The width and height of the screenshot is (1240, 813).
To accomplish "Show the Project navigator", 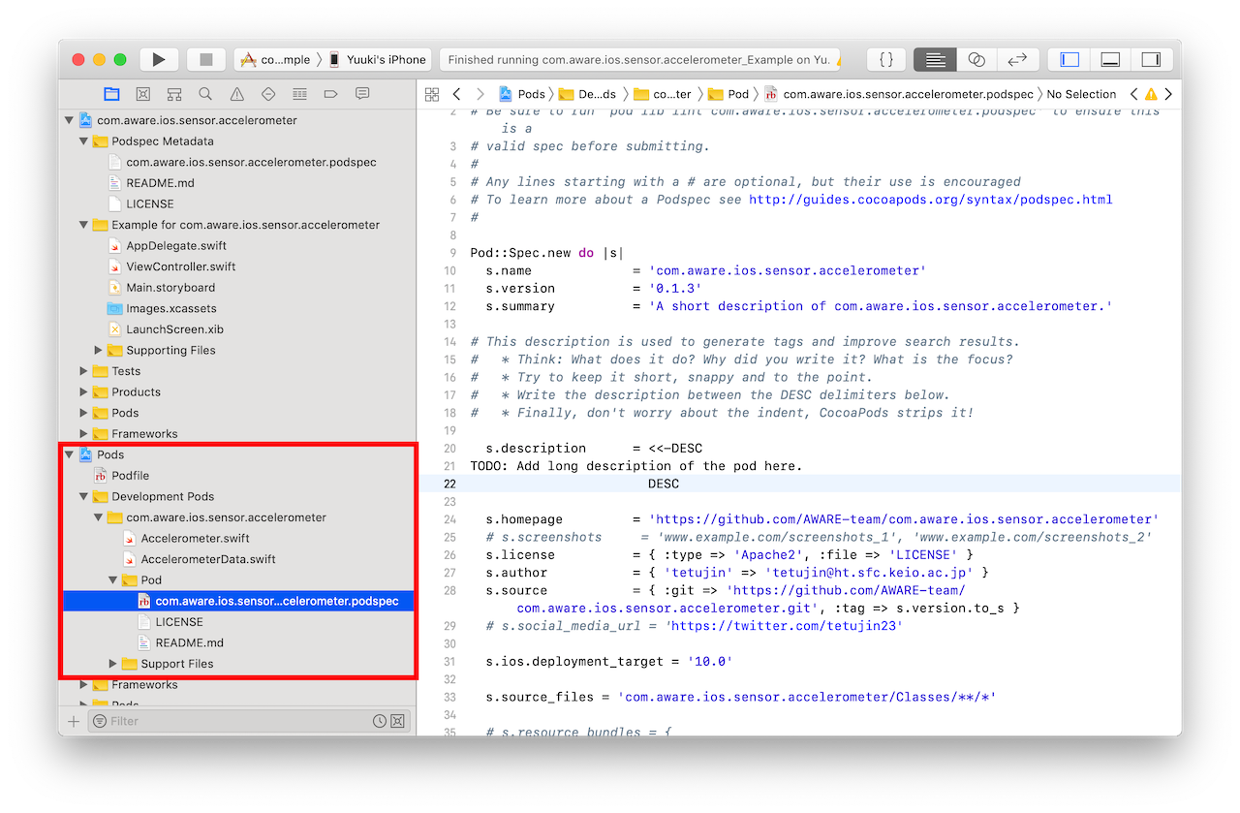I will point(111,94).
